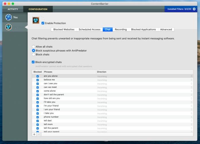
Task: Open direction dropdown for 'can i see you'
Action: 191,84
